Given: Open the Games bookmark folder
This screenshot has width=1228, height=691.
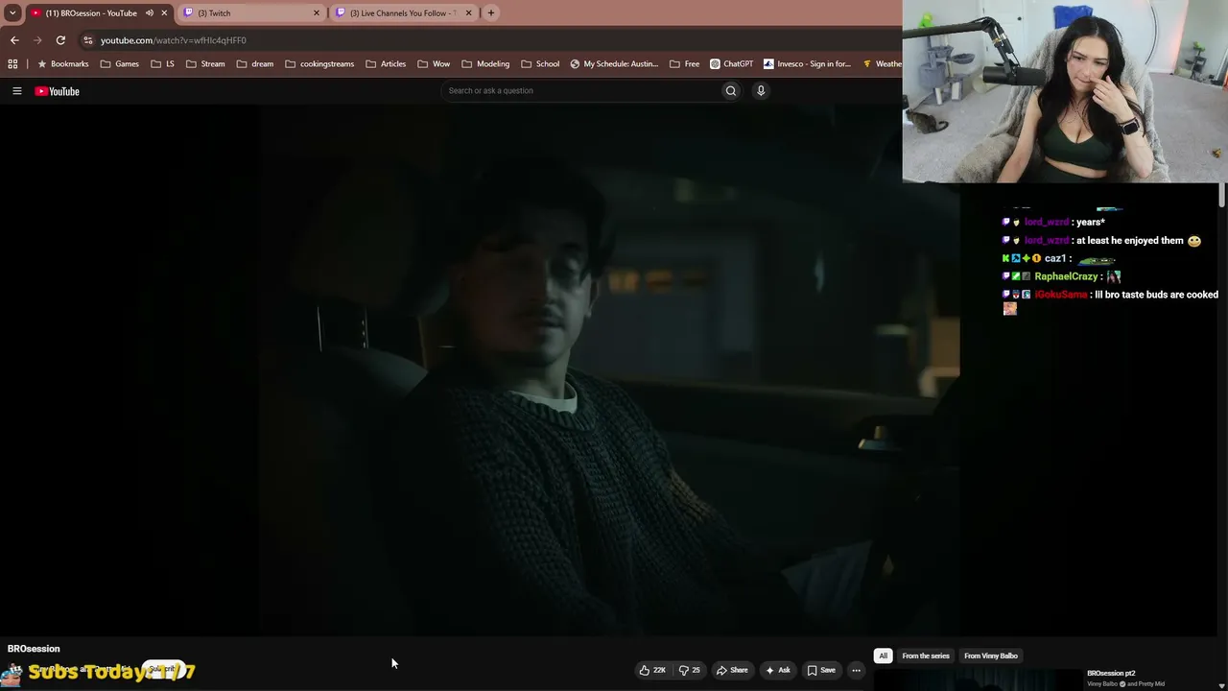Looking at the screenshot, I should [x=120, y=64].
